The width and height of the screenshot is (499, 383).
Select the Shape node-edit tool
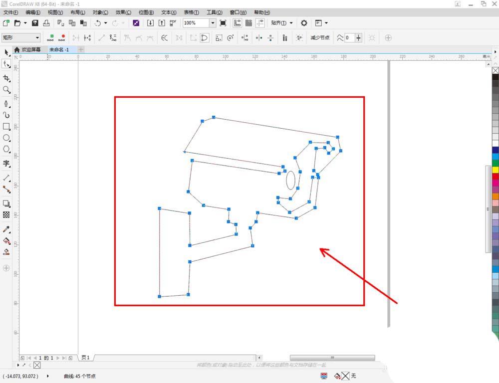[6, 64]
